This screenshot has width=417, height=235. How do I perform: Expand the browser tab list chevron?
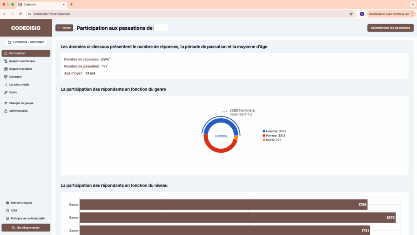(412, 4)
